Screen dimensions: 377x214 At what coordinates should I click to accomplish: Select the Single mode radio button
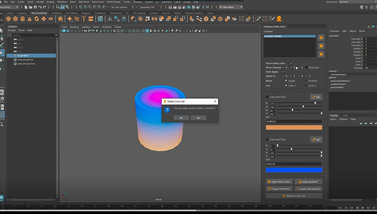pyautogui.click(x=286, y=81)
